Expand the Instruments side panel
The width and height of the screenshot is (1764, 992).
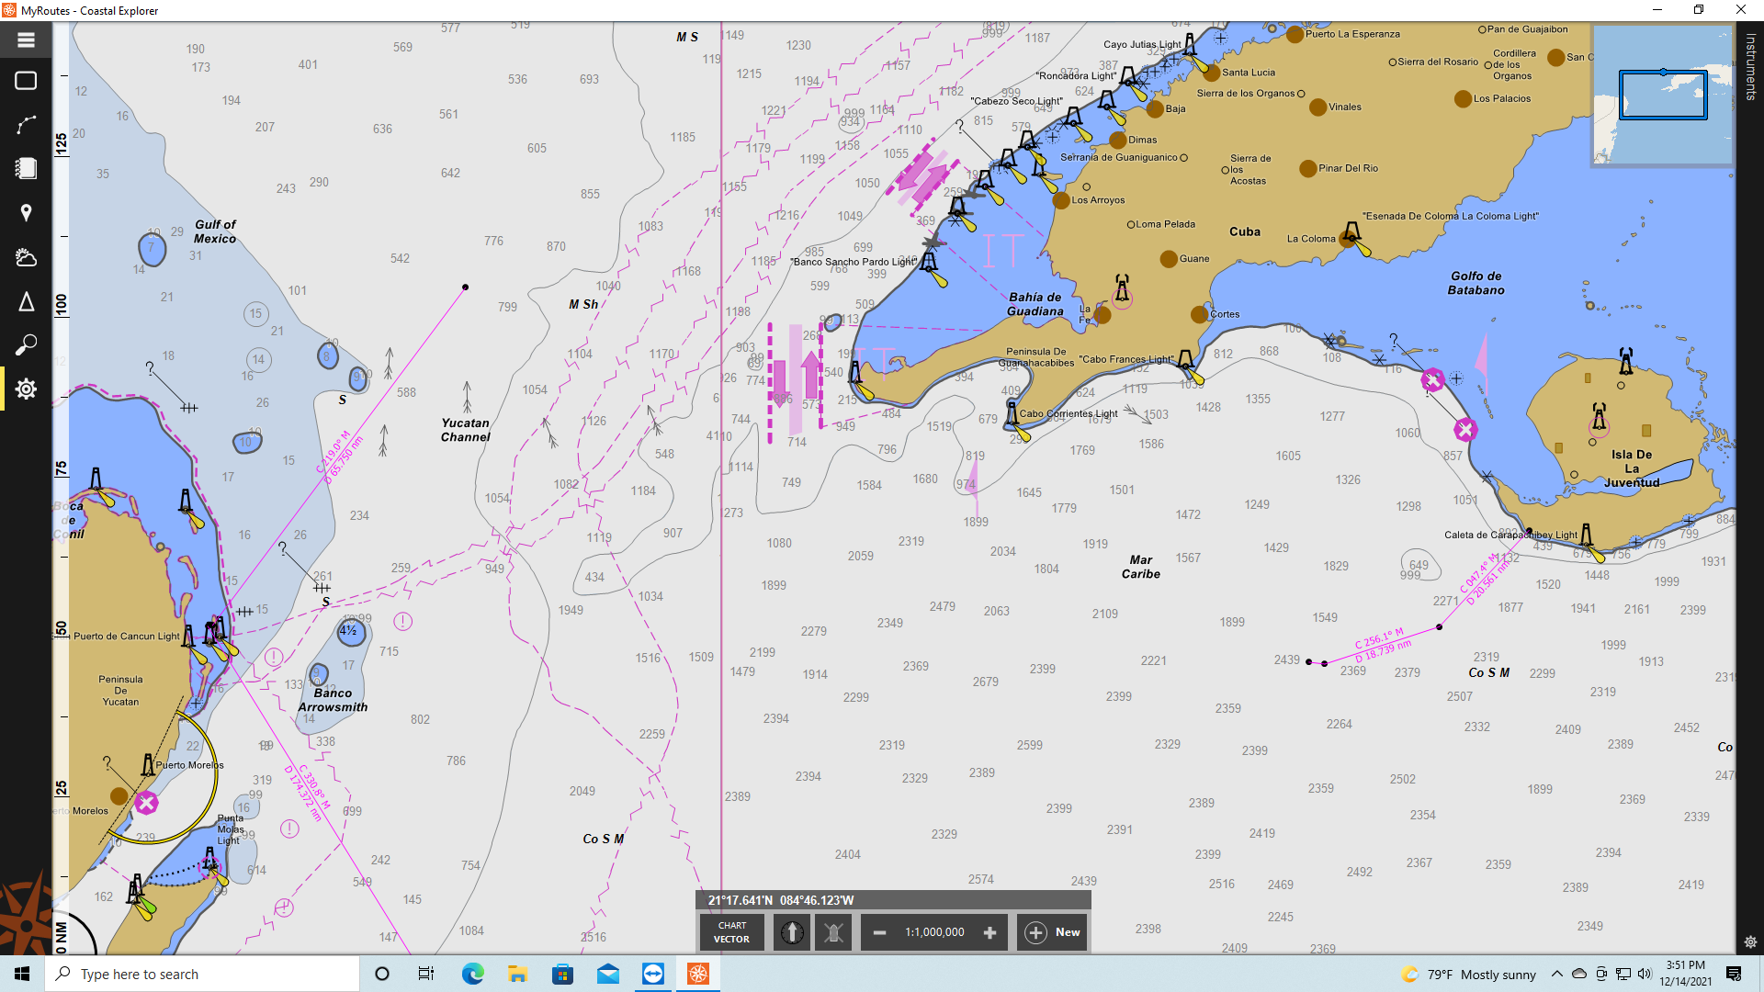pos(1750,66)
